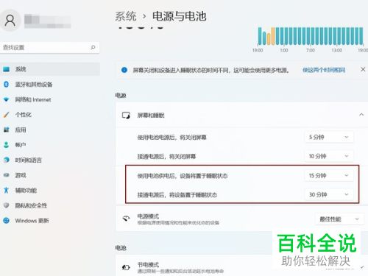Click the screen and sleep icon
Viewport: 368px width, 276px height.
click(126, 115)
